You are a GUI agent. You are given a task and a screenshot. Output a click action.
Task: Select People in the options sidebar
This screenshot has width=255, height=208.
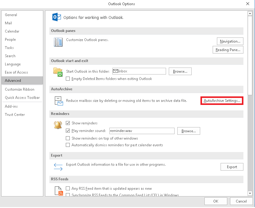(x=22, y=40)
